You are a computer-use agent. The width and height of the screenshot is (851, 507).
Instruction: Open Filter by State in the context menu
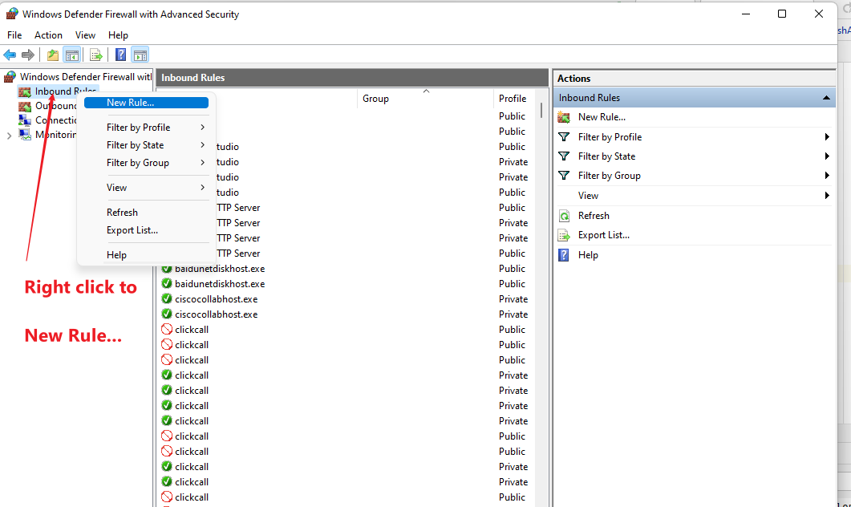[x=146, y=145]
